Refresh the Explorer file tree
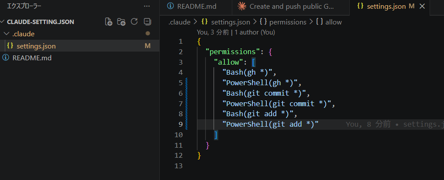Viewport: 444px width, 180px height. (134, 21)
